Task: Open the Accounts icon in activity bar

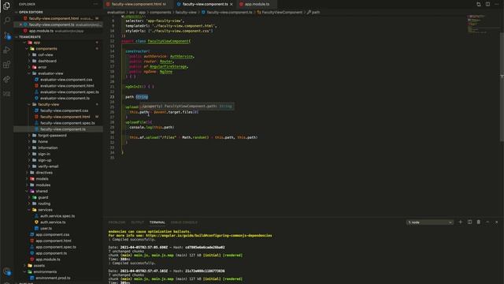Action: point(7,271)
